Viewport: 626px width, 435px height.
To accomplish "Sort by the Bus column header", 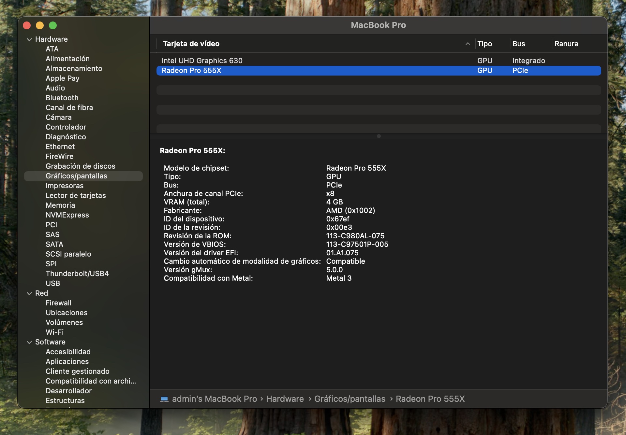I will [518, 44].
